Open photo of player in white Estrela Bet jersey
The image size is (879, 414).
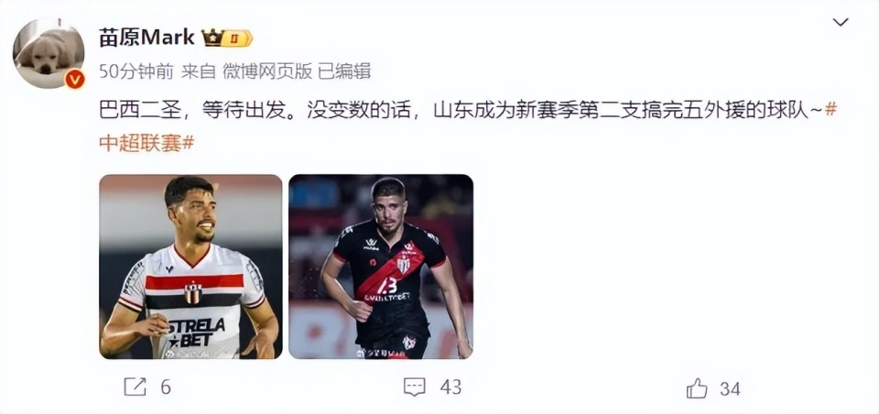[190, 267]
